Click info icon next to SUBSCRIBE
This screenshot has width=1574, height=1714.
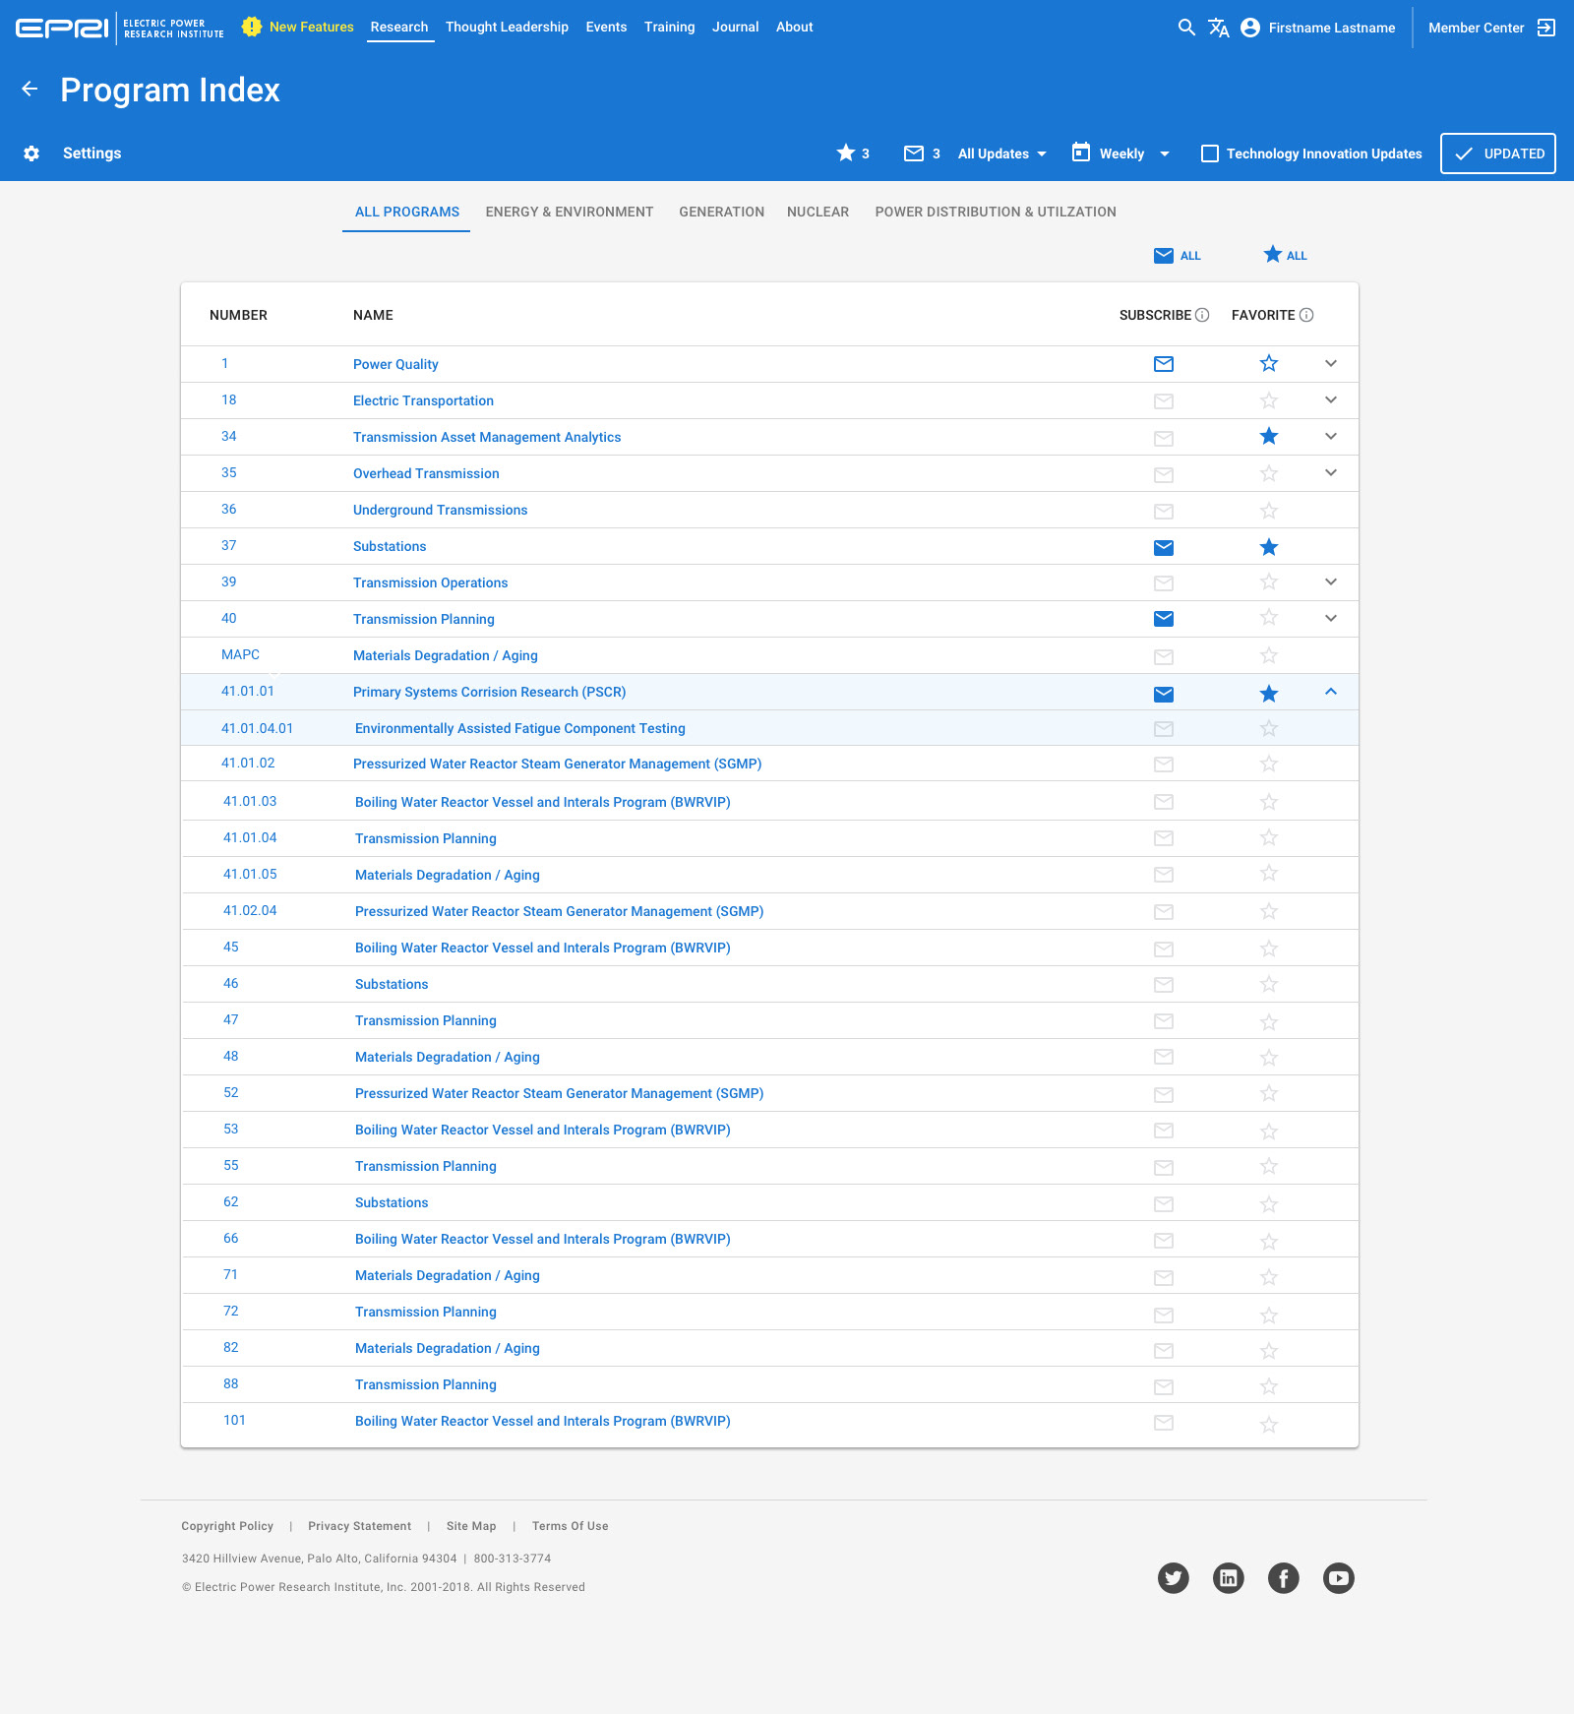coord(1202,315)
